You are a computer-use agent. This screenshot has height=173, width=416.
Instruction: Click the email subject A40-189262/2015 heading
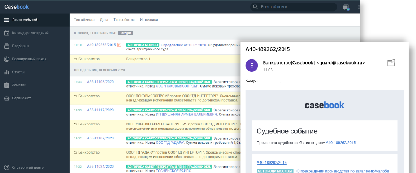pyautogui.click(x=268, y=49)
